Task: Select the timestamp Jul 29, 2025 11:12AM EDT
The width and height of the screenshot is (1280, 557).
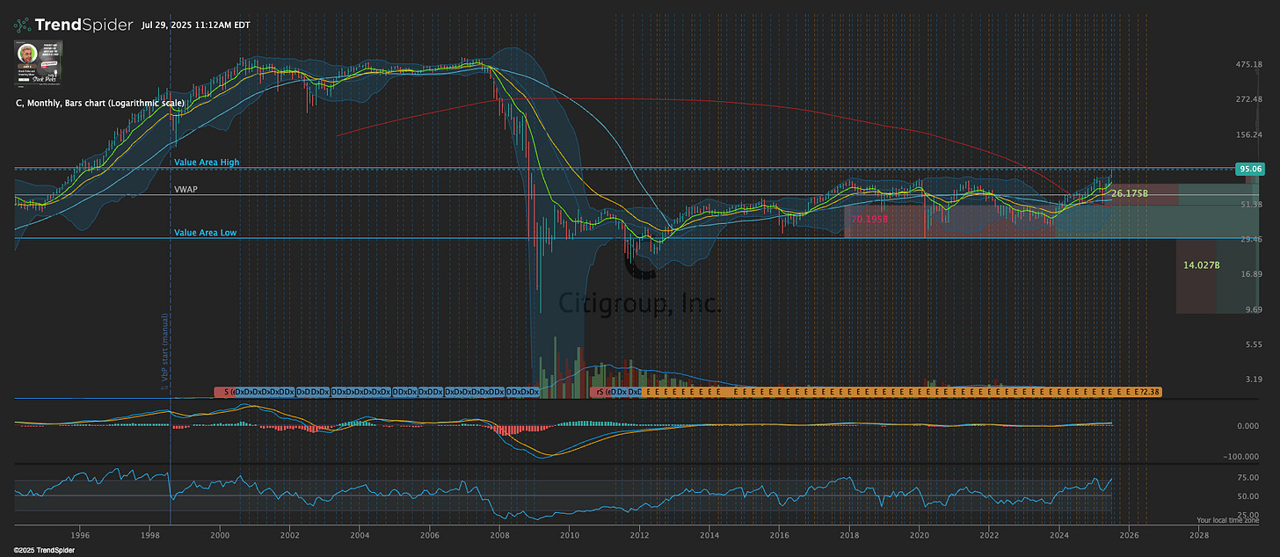Action: (195, 25)
